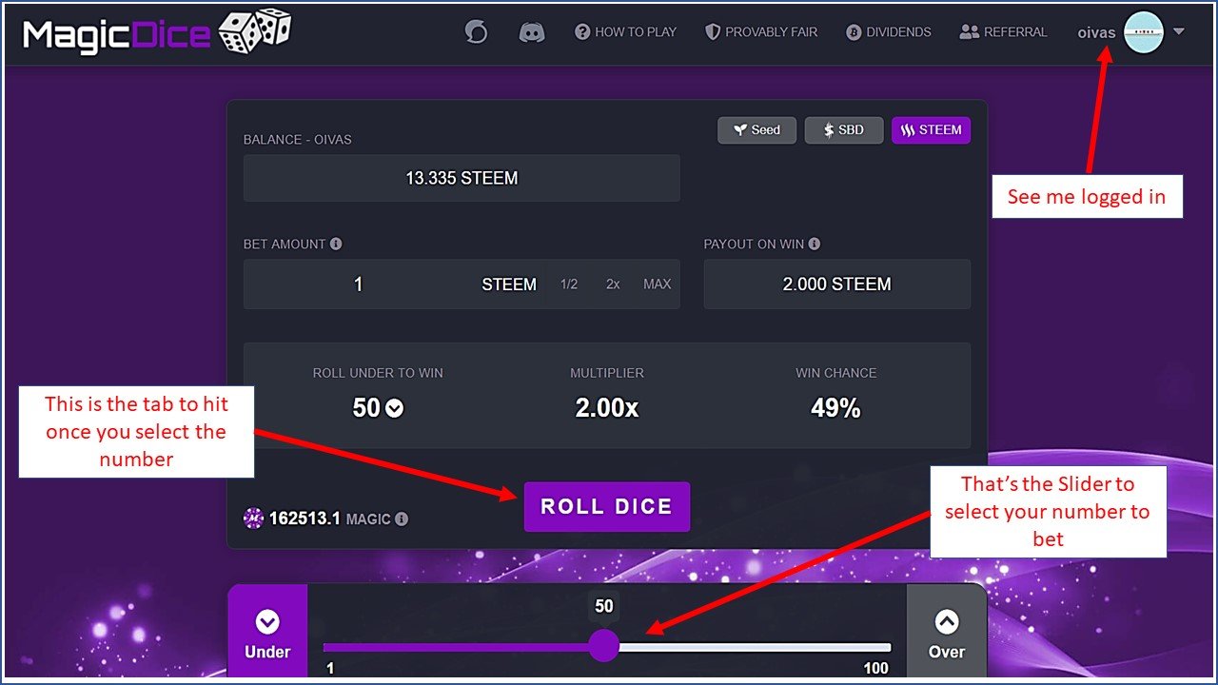This screenshot has width=1218, height=685.
Task: Click the bet amount input field
Action: point(358,284)
